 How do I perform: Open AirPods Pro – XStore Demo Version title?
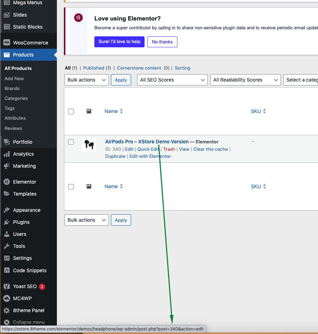pyautogui.click(x=147, y=142)
